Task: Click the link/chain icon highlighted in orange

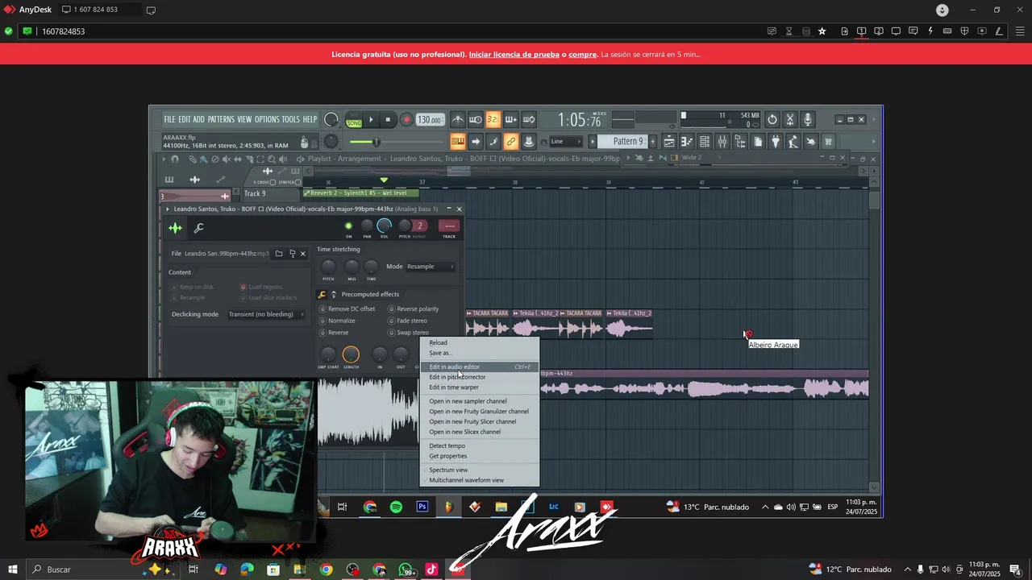Action: coord(510,142)
